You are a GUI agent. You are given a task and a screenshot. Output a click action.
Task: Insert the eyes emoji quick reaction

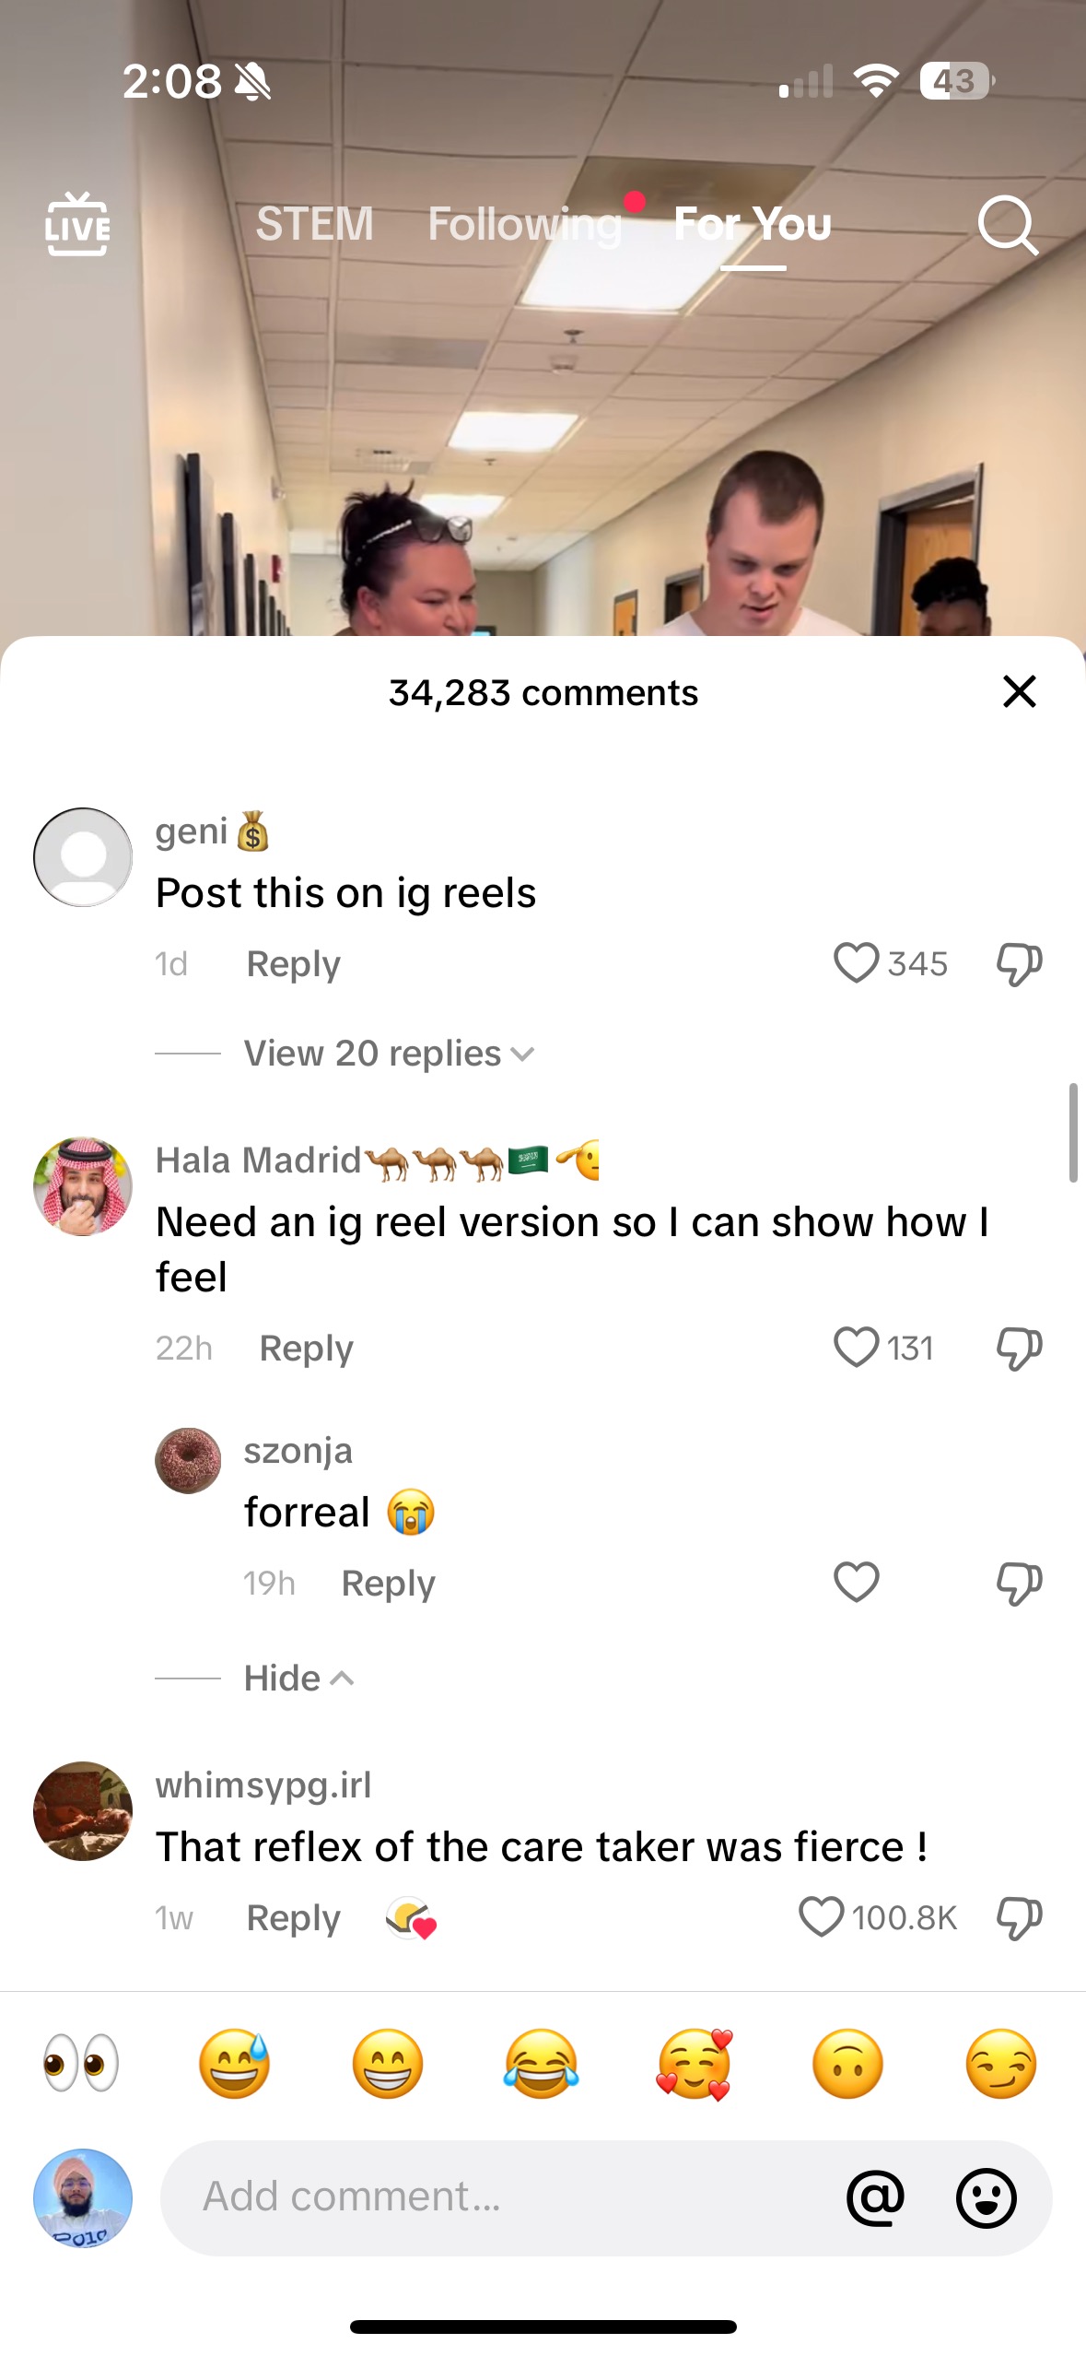(81, 2063)
